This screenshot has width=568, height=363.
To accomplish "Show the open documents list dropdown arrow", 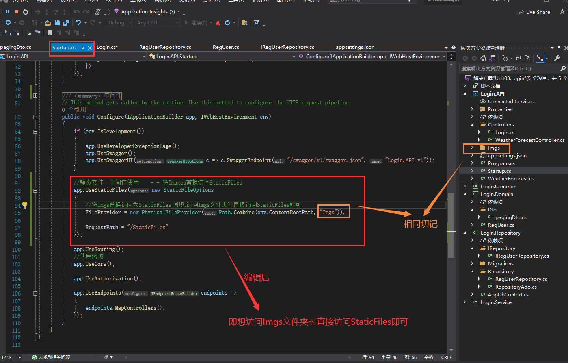I will pyautogui.click(x=446, y=48).
